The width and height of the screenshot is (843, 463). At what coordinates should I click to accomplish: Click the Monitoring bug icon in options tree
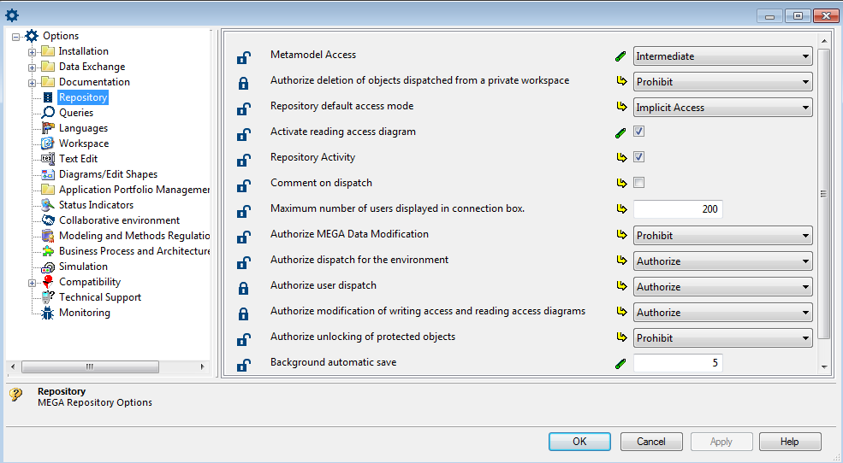(48, 313)
